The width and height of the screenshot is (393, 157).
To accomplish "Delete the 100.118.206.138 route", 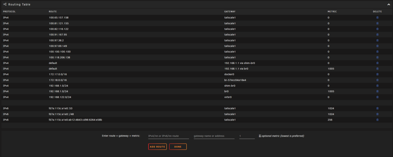I will point(377,58).
